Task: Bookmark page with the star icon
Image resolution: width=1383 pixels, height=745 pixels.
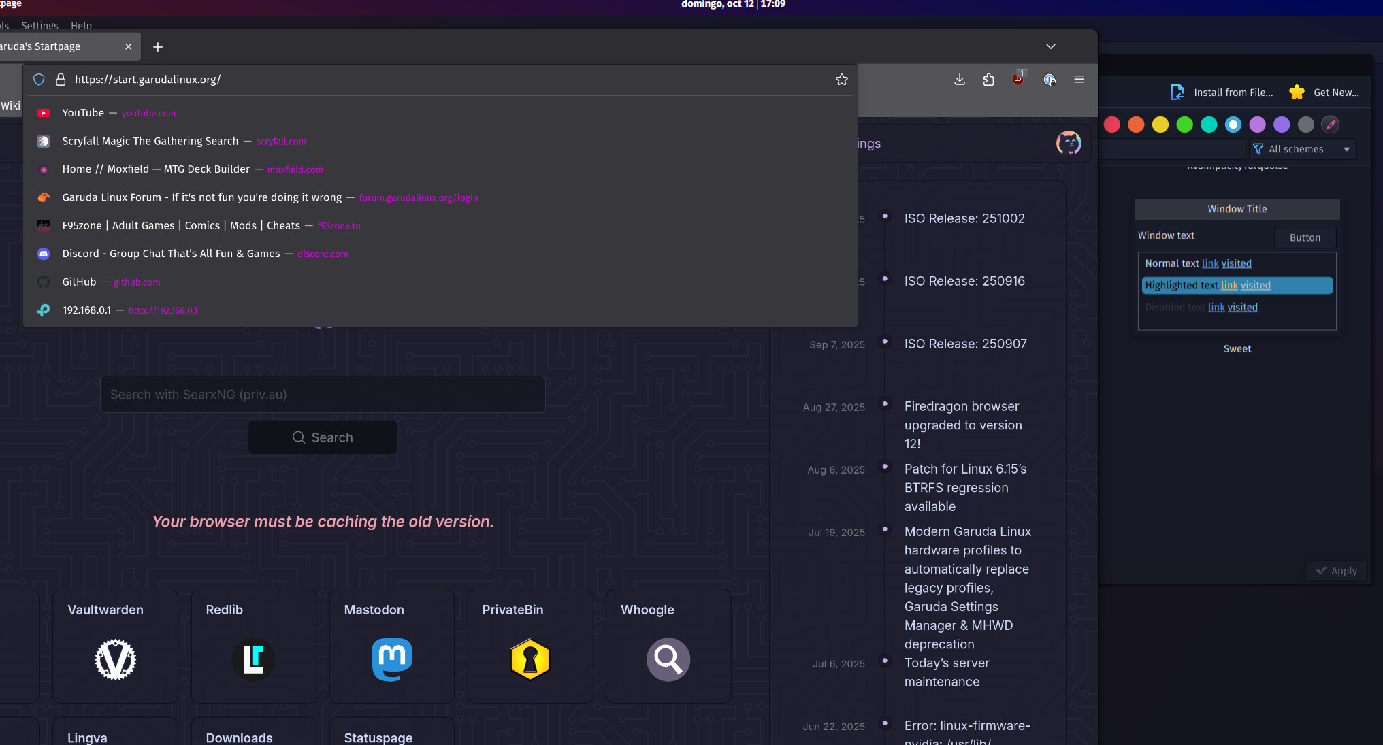Action: click(x=842, y=80)
